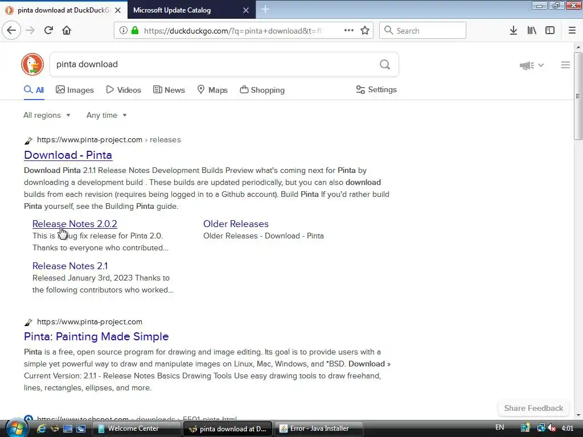Screen dimensions: 583x437
Task: Click the taskbar clock 4:01
Action: (568, 428)
